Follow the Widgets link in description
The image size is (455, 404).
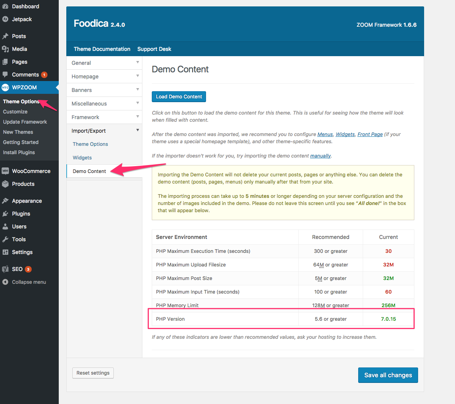click(345, 134)
